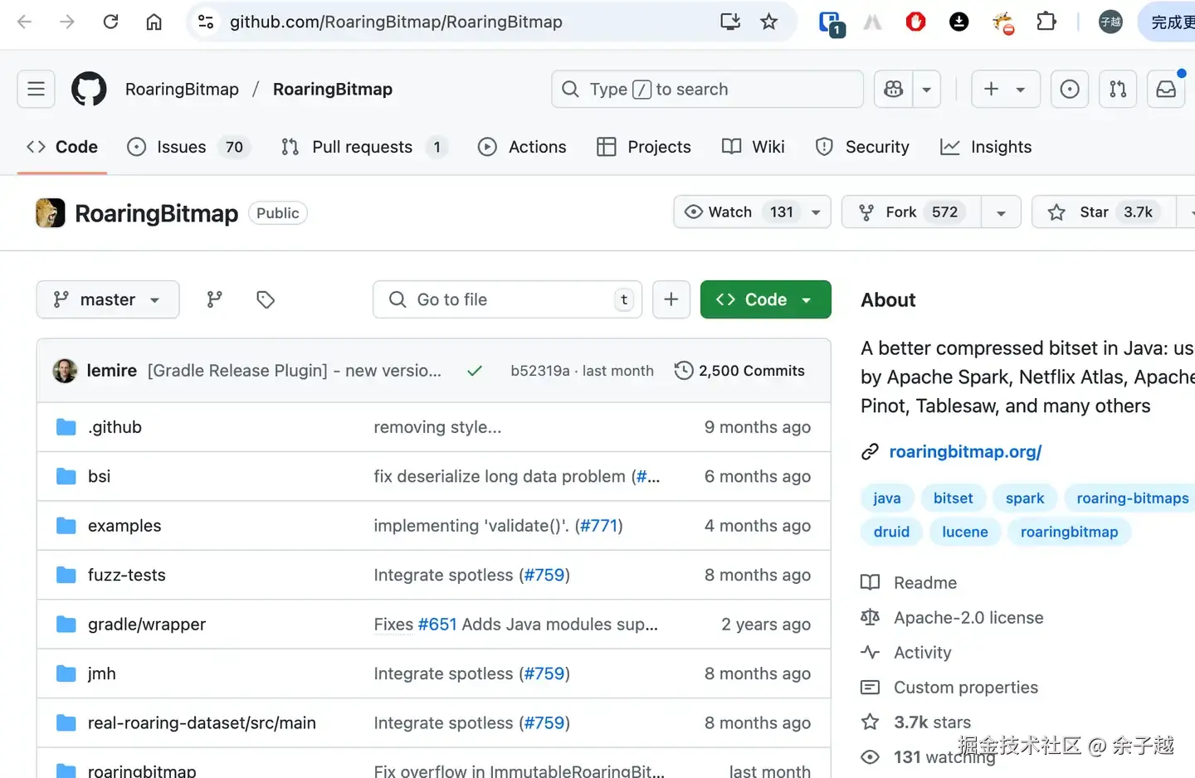Open the Pull requests tab

pos(364,147)
